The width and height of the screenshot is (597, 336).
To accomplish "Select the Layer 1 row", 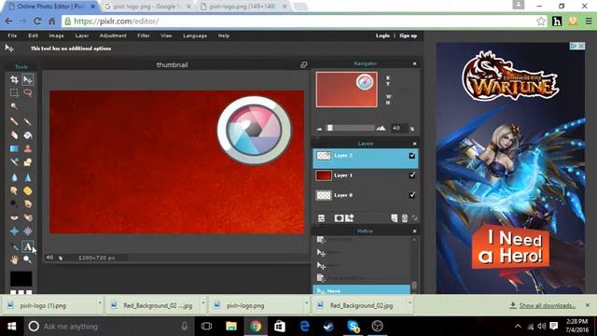I will click(365, 175).
